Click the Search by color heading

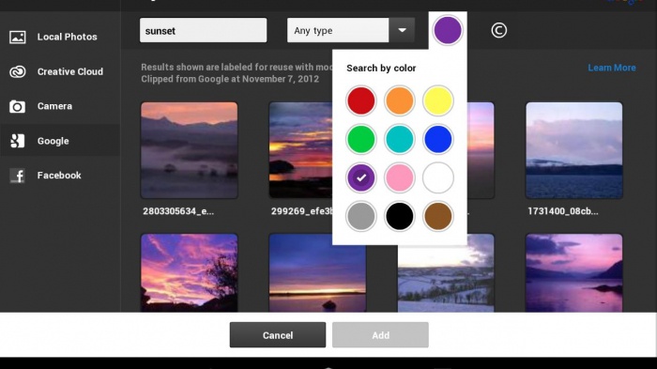pos(381,68)
